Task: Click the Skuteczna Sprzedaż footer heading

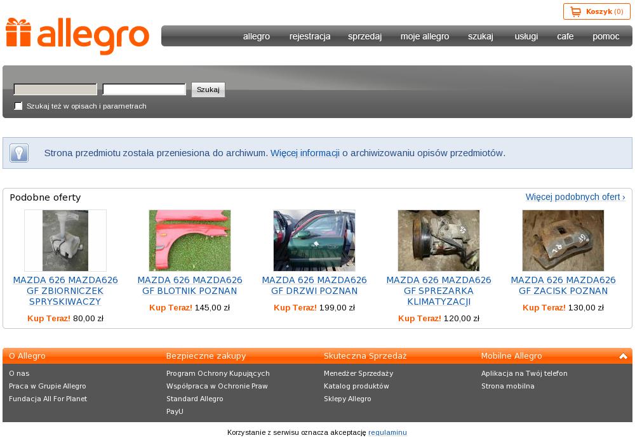Action: coord(365,356)
